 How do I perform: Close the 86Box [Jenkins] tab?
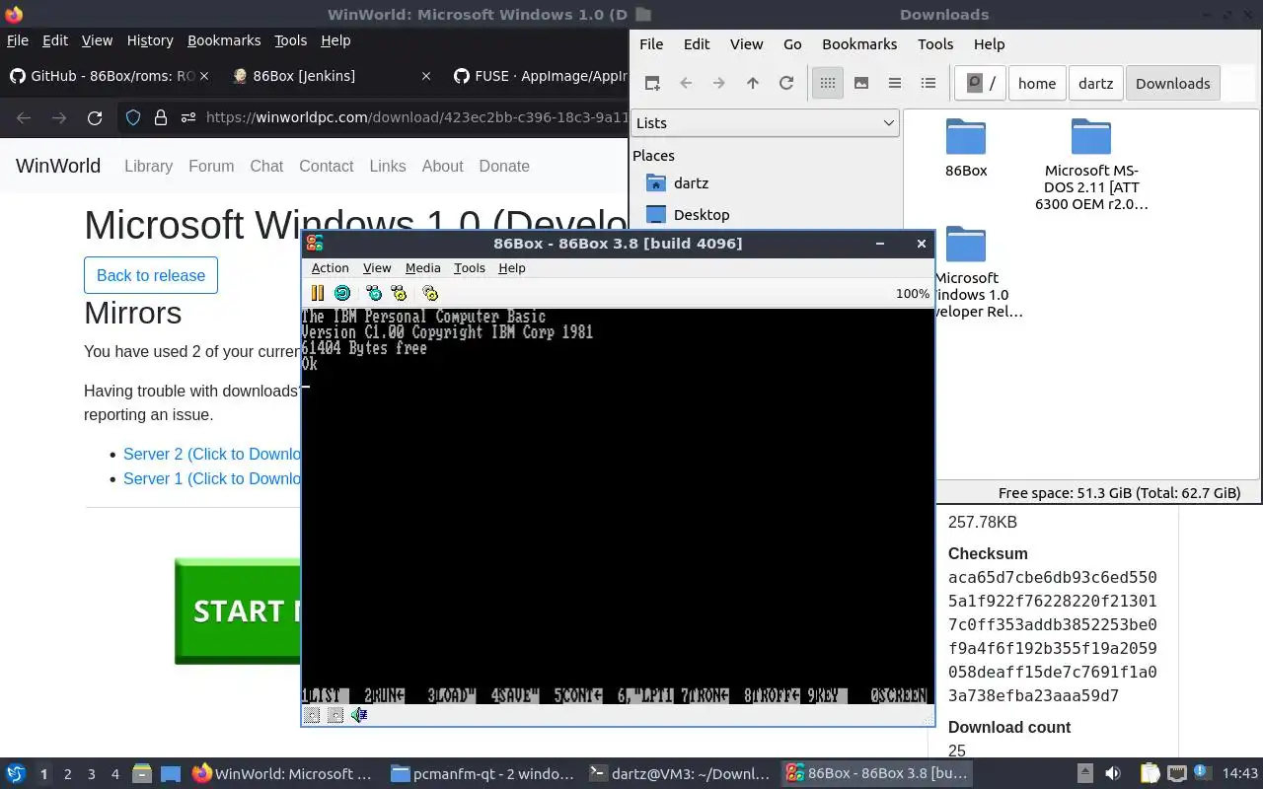point(426,76)
